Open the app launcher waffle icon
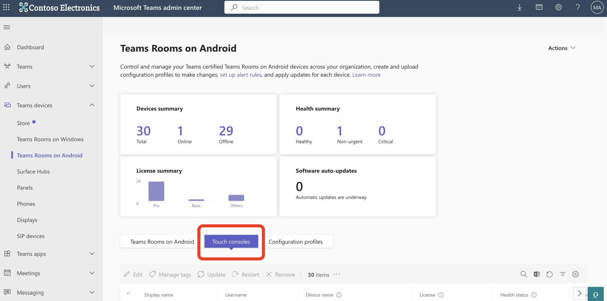The height and width of the screenshot is (301, 607). tap(6, 7)
